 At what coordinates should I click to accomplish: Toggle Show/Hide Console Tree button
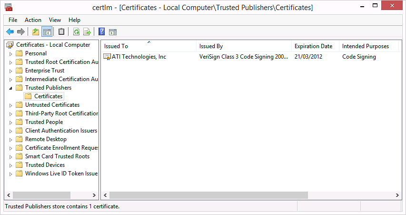[x=47, y=32]
